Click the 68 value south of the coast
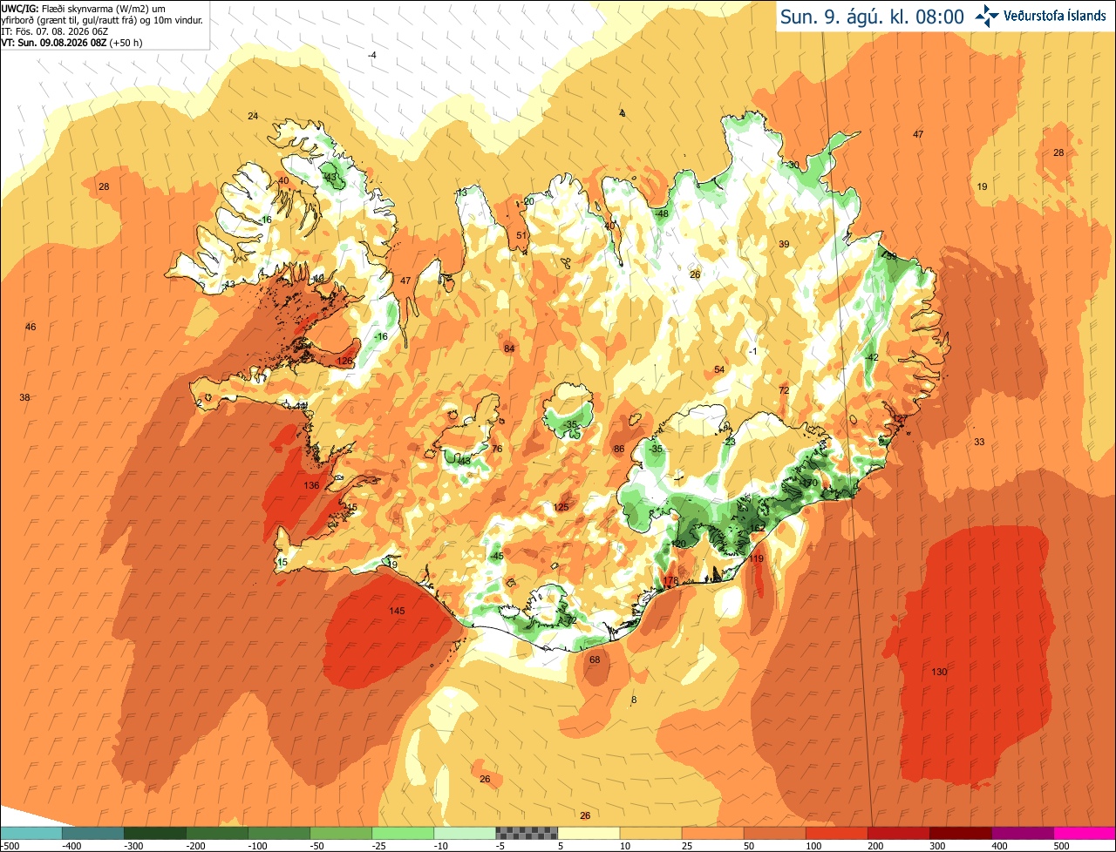1116x852 pixels. (595, 659)
